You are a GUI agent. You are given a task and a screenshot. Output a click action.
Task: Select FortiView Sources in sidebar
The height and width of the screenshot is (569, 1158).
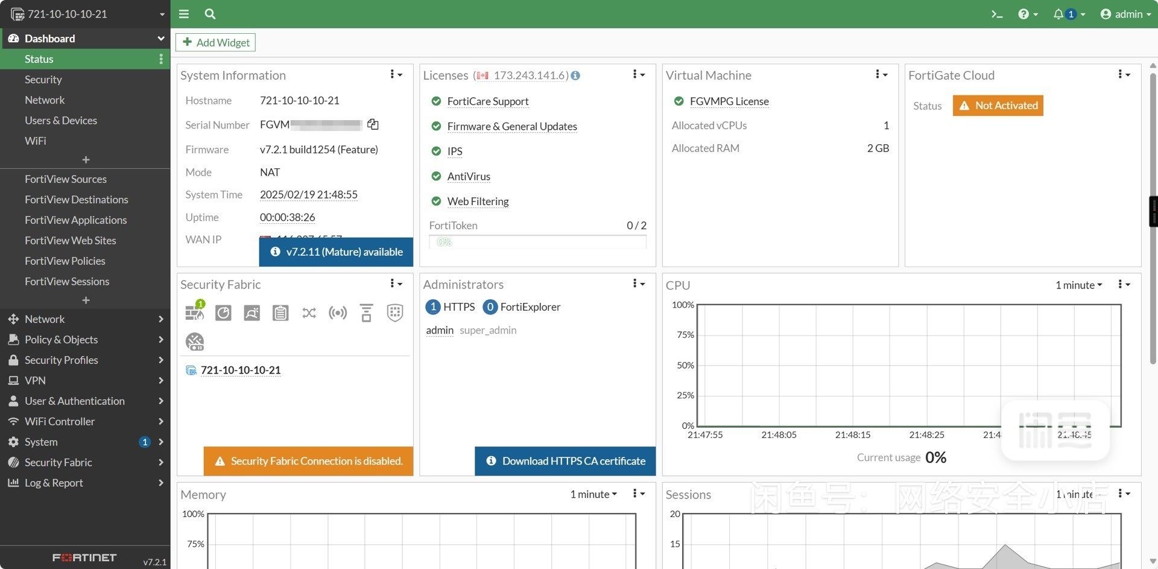65,179
